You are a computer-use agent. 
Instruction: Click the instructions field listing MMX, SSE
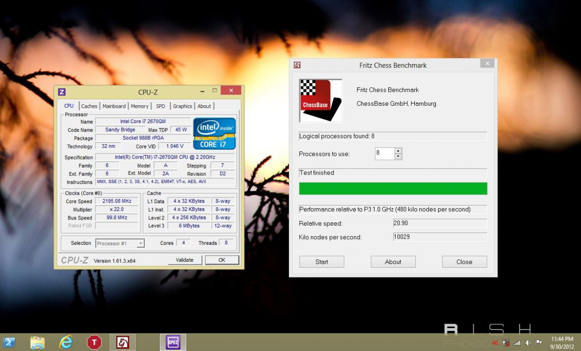pyautogui.click(x=165, y=182)
